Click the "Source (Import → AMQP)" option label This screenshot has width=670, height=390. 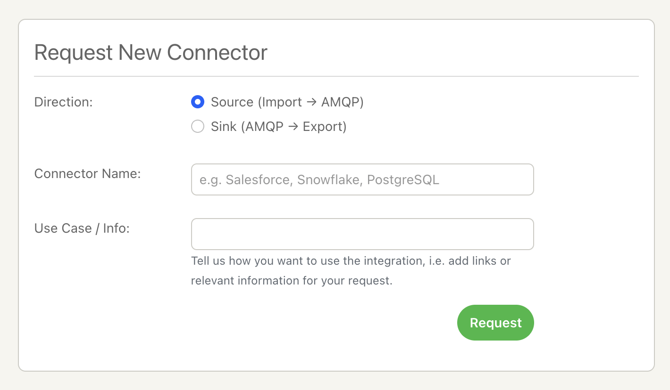click(287, 102)
